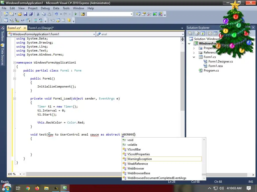Image resolution: width=257 pixels, height=192 pixels.
Task: Uncomment the selected lines icon
Action: pyautogui.click(x=41, y=20)
